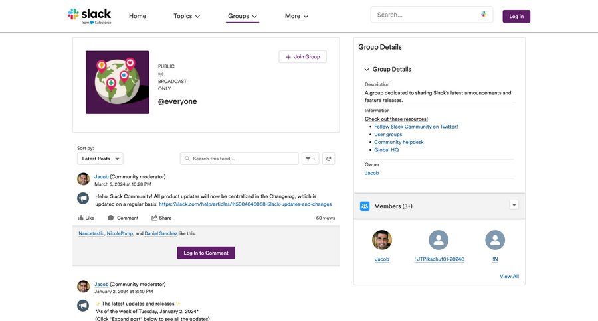Screen dimensions: 598x321
Task: Share the March 5 Changelog post
Action: click(161, 218)
